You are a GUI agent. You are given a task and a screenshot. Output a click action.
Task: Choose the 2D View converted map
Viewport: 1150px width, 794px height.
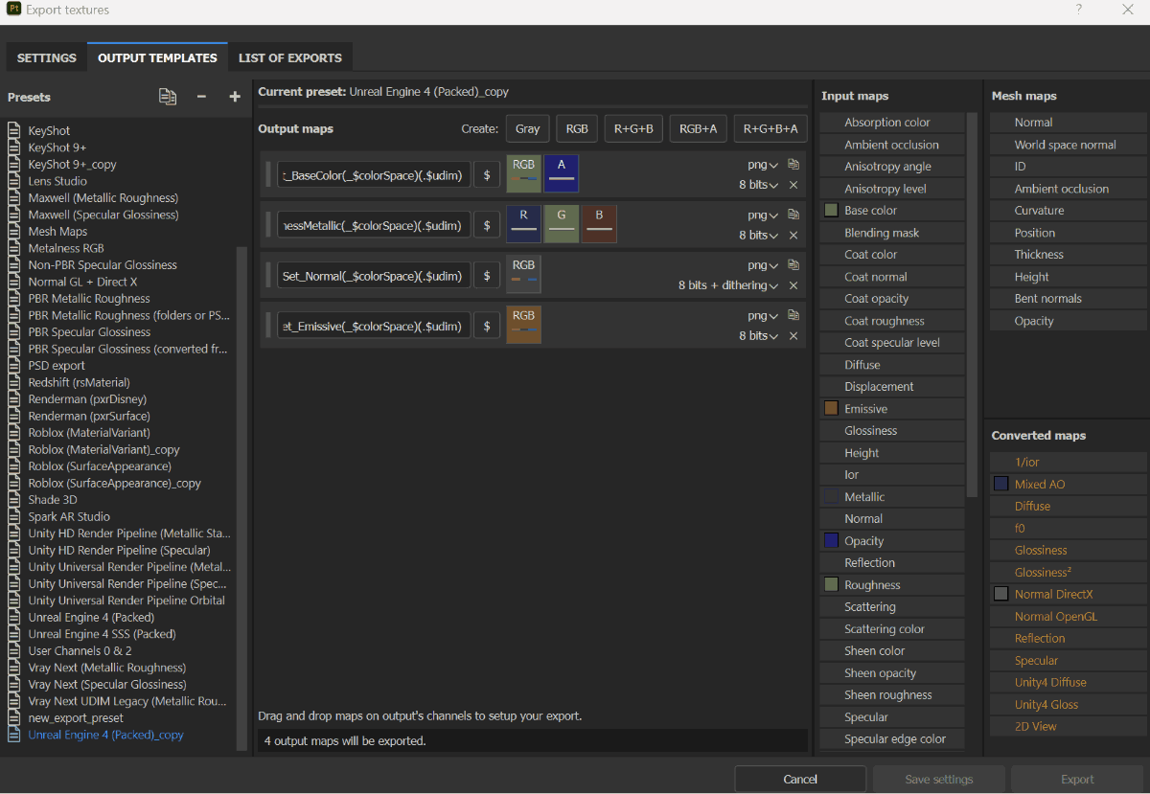point(1068,727)
